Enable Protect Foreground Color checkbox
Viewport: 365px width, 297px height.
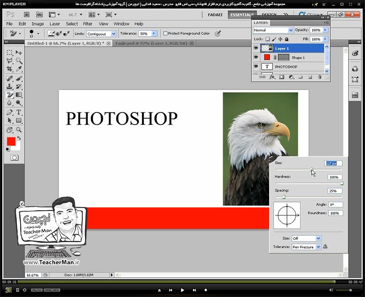(165, 33)
